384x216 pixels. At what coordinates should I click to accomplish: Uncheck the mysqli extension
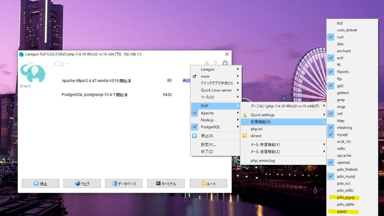(x=352, y=135)
